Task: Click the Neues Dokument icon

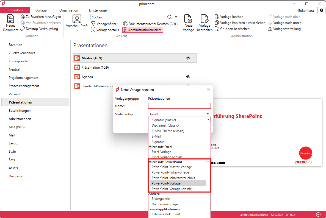Action: click(x=10, y=19)
